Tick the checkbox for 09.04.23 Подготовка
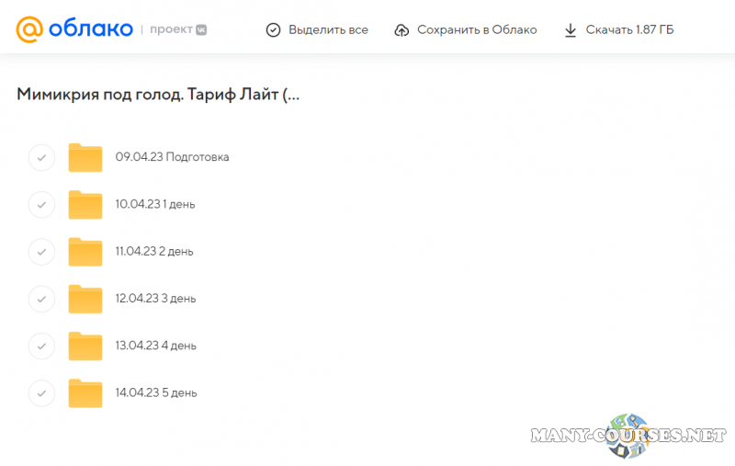The height and width of the screenshot is (466, 735). coord(41,157)
